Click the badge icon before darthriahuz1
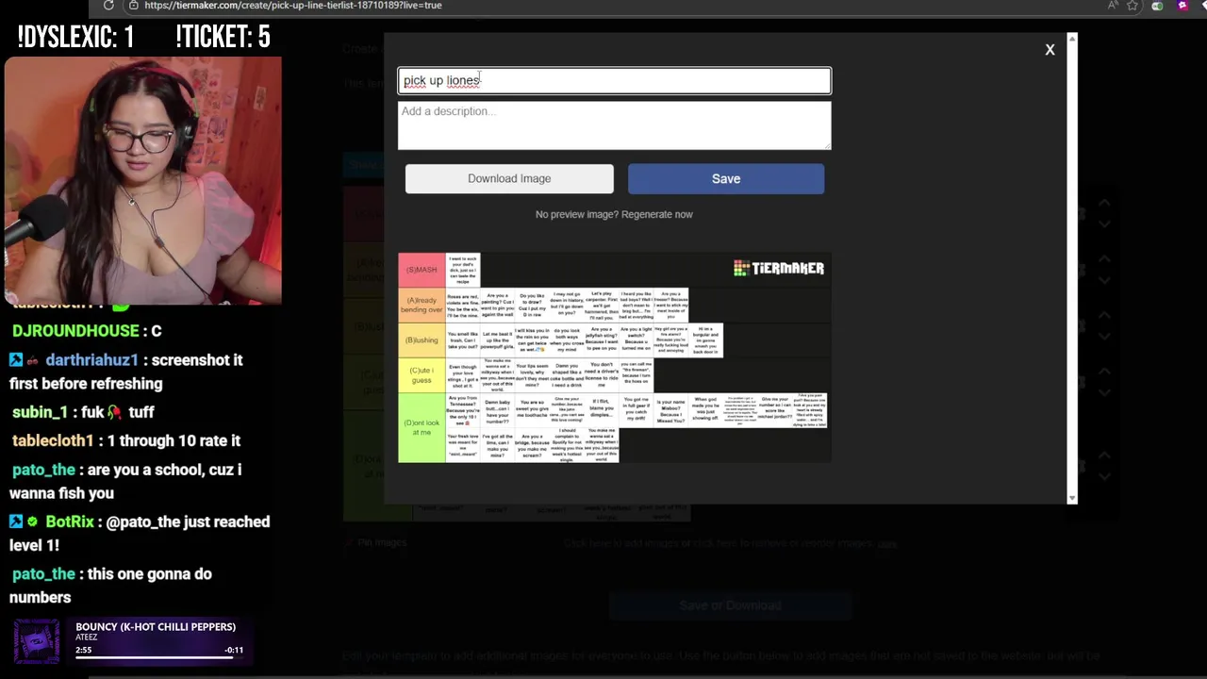 click(16, 360)
